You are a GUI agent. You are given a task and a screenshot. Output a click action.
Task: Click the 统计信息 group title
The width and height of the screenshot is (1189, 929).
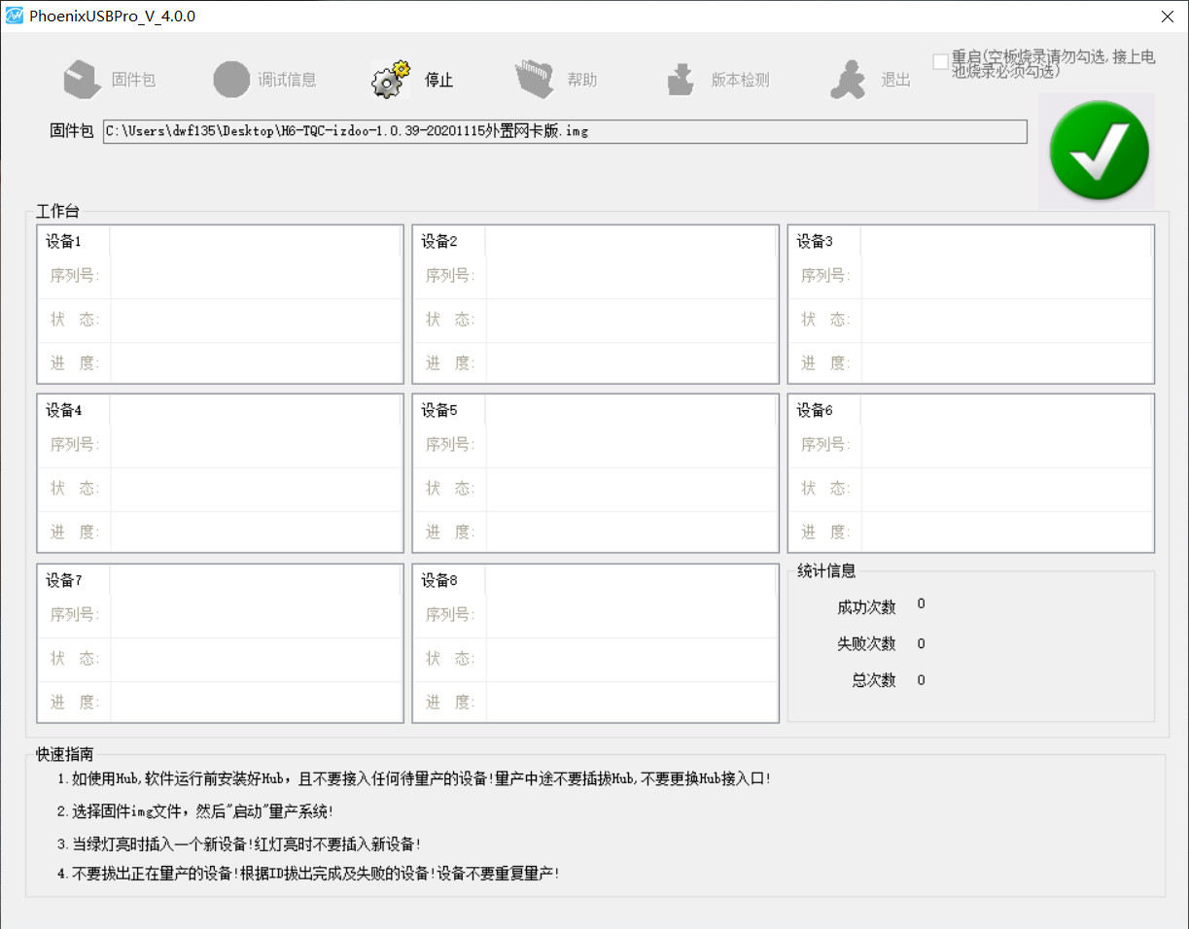(826, 571)
